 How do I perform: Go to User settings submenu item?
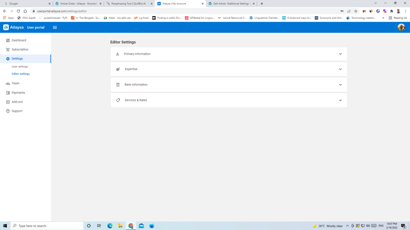(x=20, y=67)
